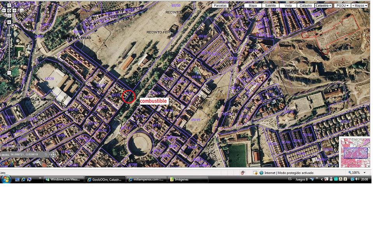The width and height of the screenshot is (373, 233).
Task: Pan the map down with the arrow
Action: tap(9, 16)
